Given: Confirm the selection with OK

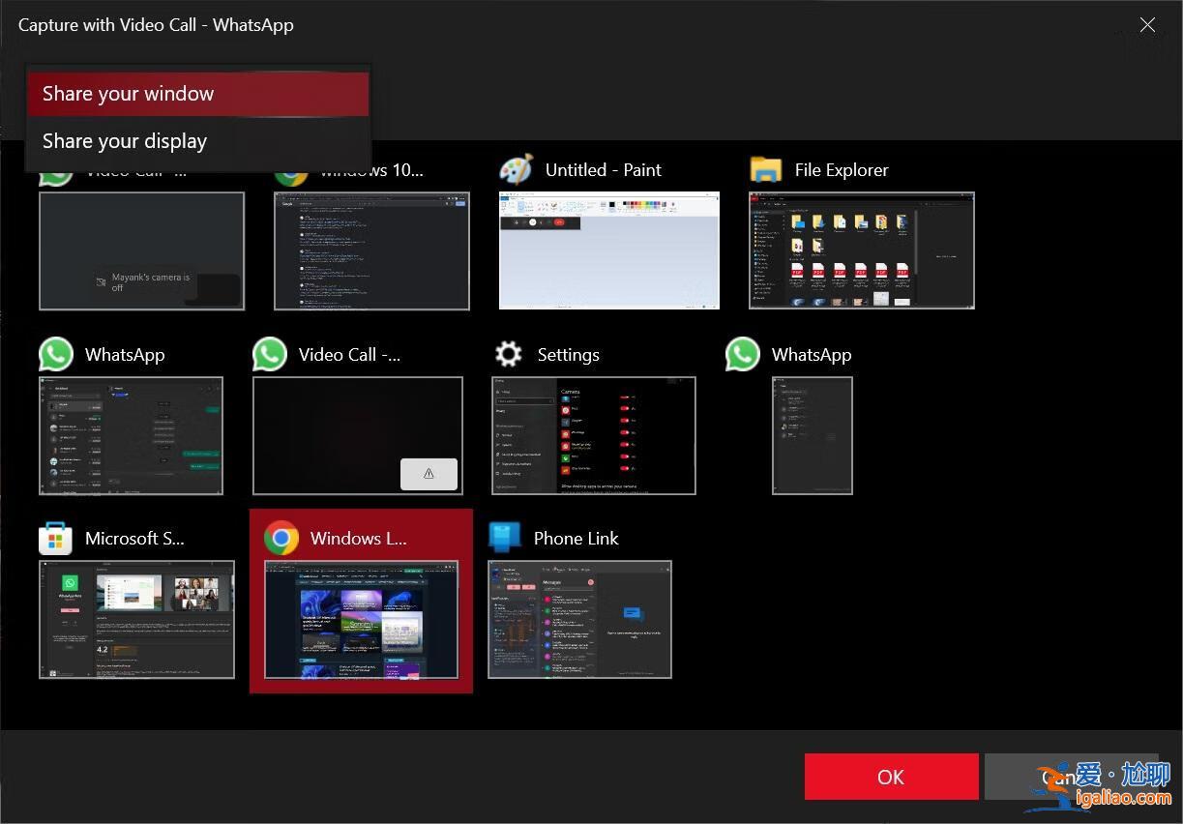Looking at the screenshot, I should click(890, 776).
